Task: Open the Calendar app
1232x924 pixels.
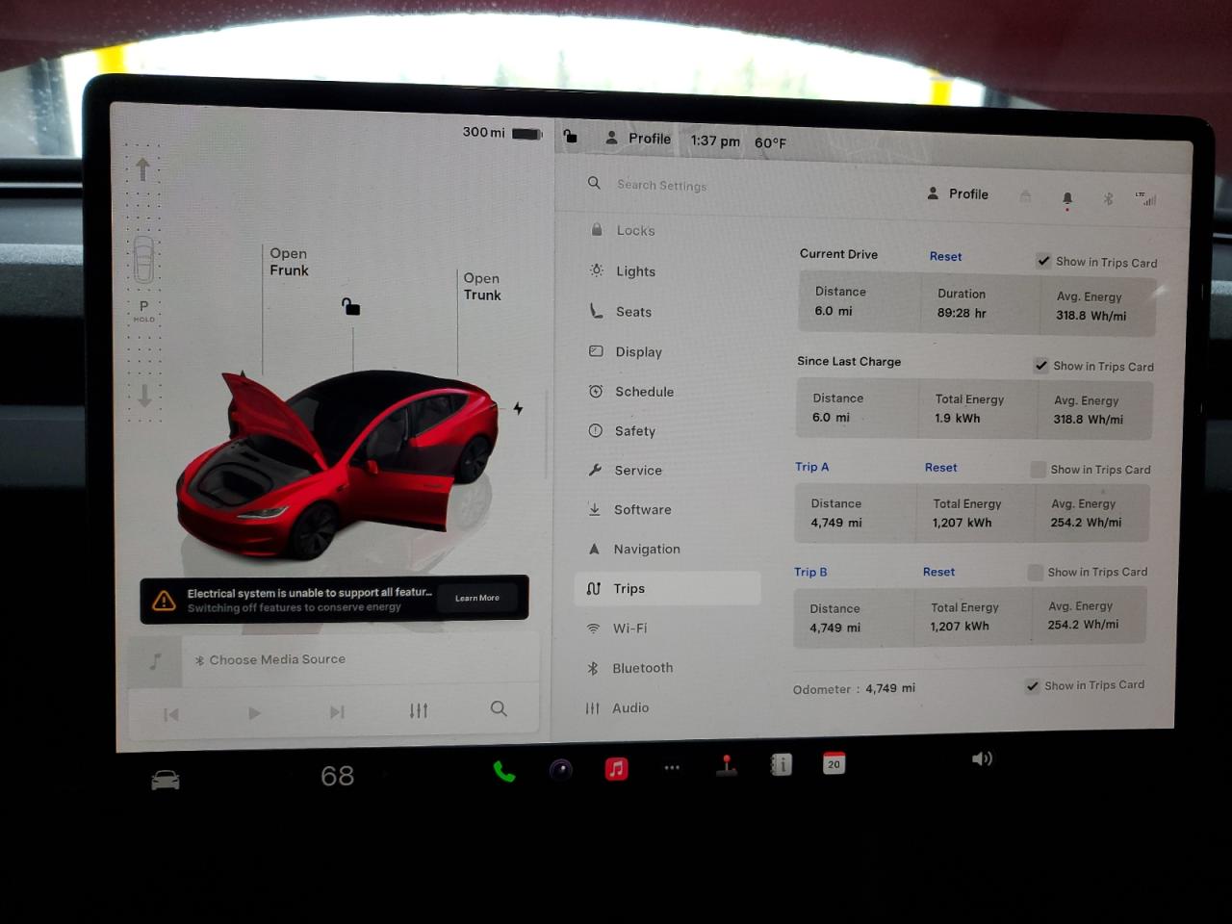Action: [x=834, y=763]
